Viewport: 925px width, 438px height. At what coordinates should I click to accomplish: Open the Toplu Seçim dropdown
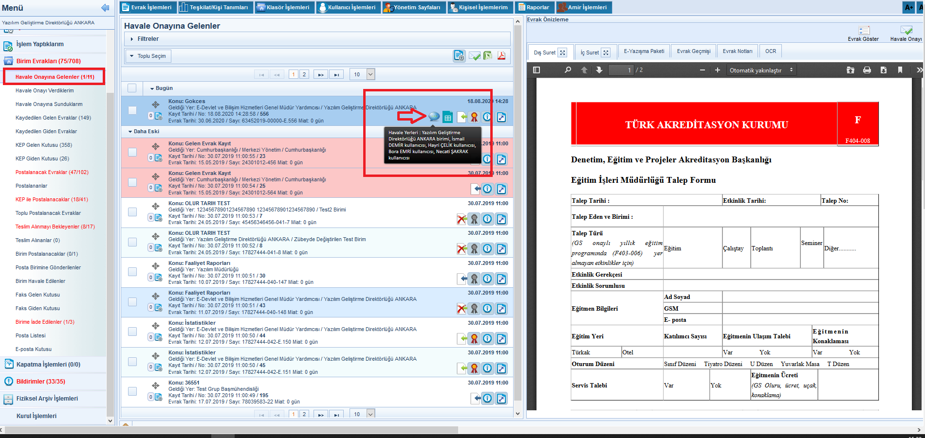click(148, 56)
